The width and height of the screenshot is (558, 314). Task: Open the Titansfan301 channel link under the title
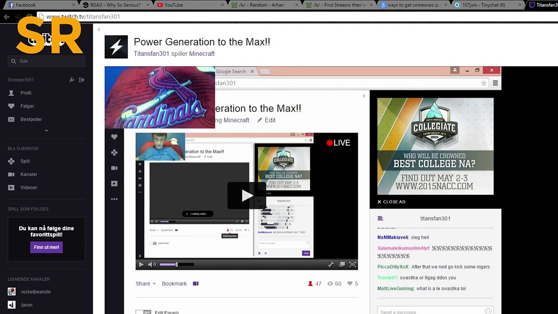(151, 54)
